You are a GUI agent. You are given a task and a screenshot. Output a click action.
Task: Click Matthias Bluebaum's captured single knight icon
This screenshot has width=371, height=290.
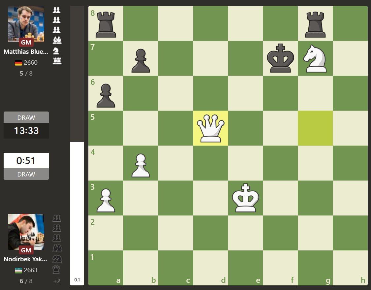click(56, 51)
